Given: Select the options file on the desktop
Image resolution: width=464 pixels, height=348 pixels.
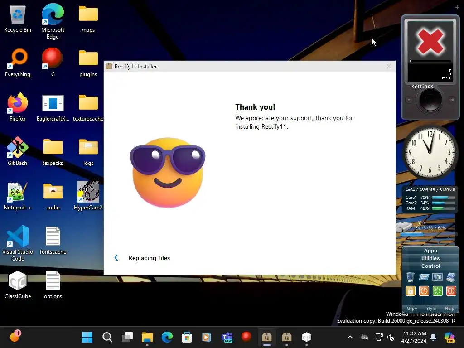Looking at the screenshot, I should (x=53, y=285).
